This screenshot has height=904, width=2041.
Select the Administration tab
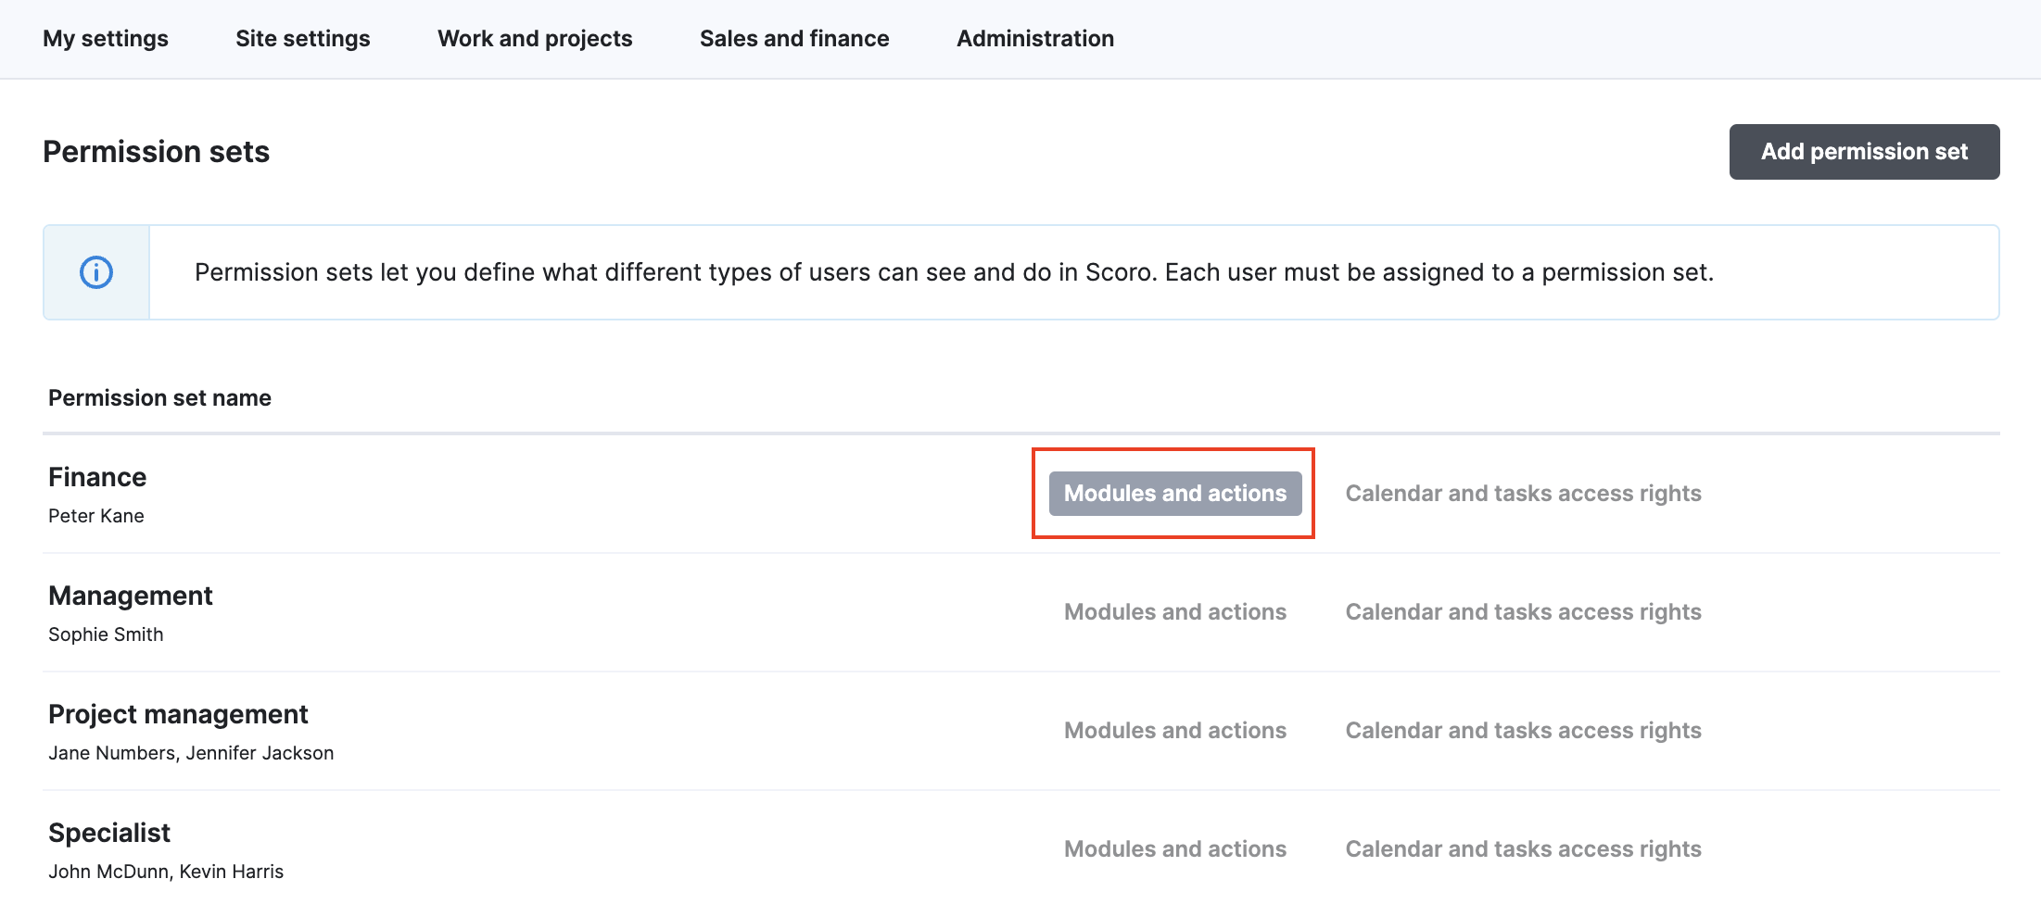(x=1035, y=38)
